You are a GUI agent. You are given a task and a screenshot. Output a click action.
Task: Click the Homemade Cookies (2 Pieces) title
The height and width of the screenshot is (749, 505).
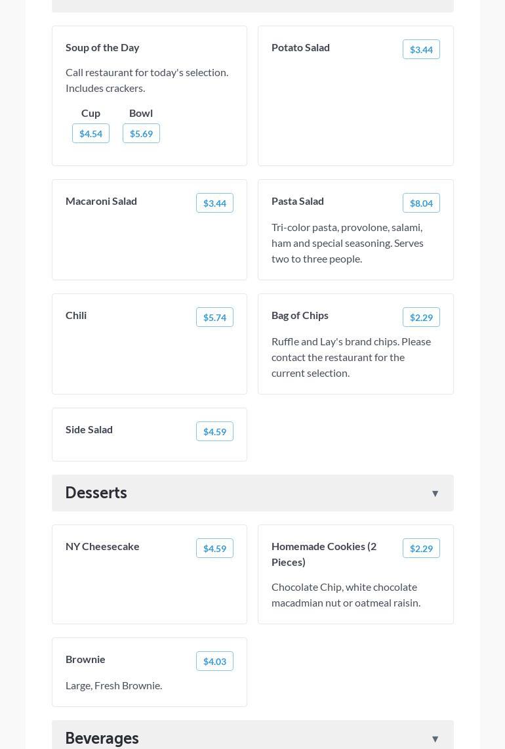coord(324,554)
